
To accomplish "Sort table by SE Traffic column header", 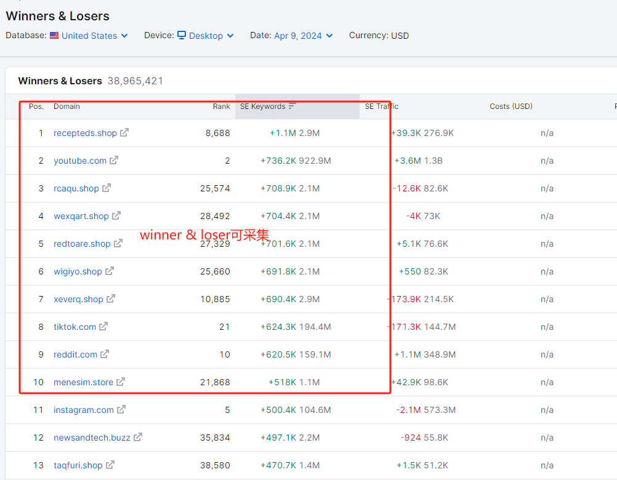I will point(381,106).
